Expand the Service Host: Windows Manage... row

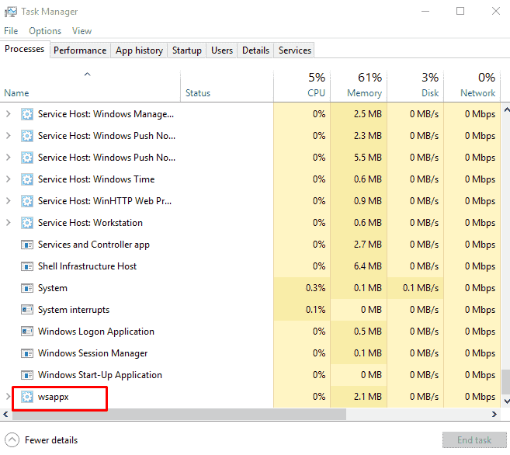(9, 114)
